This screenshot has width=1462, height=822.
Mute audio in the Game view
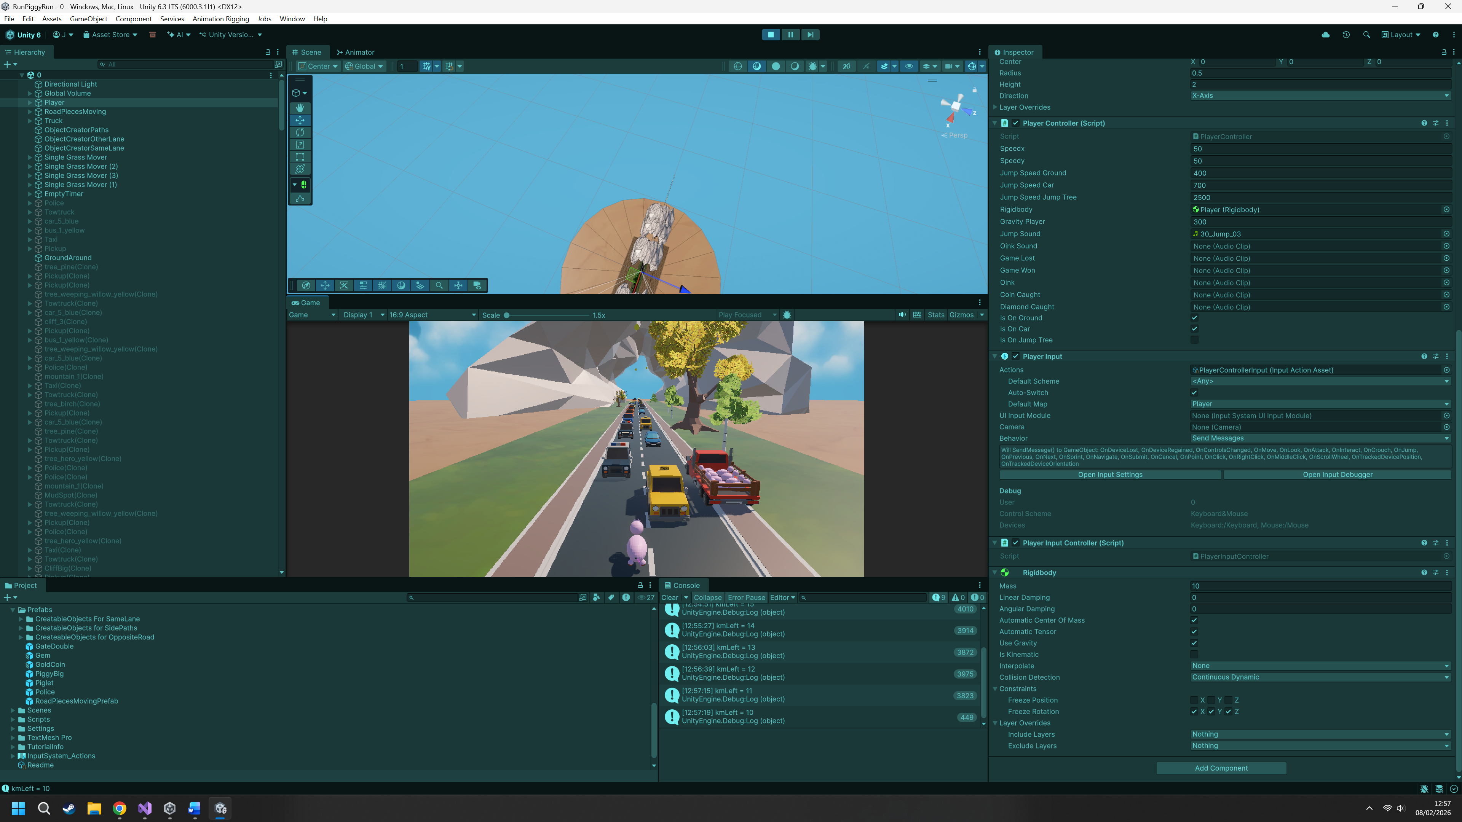tap(902, 315)
